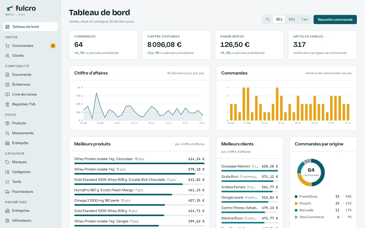Click the 126,50 € panier moyen value
The height and width of the screenshot is (228, 365).
[235, 45]
